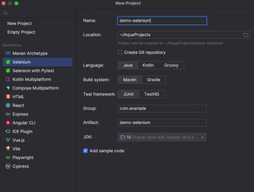
Task: Click the red Angular CLI icon
Action: pos(8,123)
